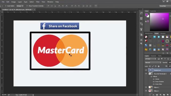Open the Auto-Select Group dropdown

(x=20, y=6)
